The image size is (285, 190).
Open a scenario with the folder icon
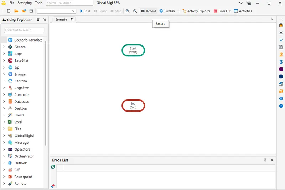16,11
